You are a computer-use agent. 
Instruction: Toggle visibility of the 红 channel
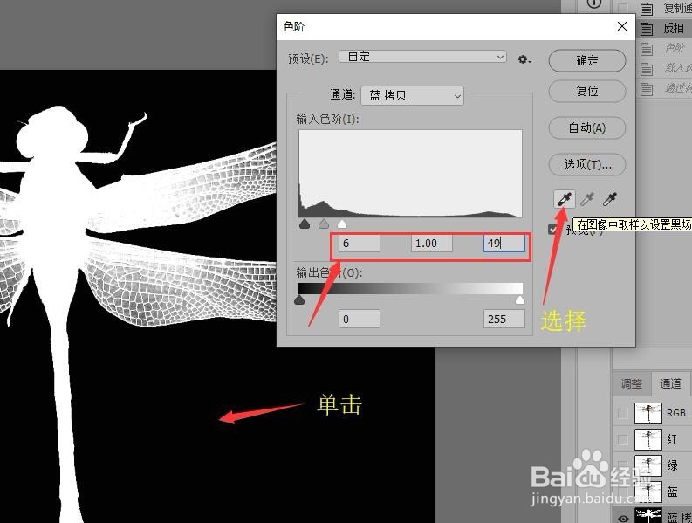pyautogui.click(x=623, y=439)
